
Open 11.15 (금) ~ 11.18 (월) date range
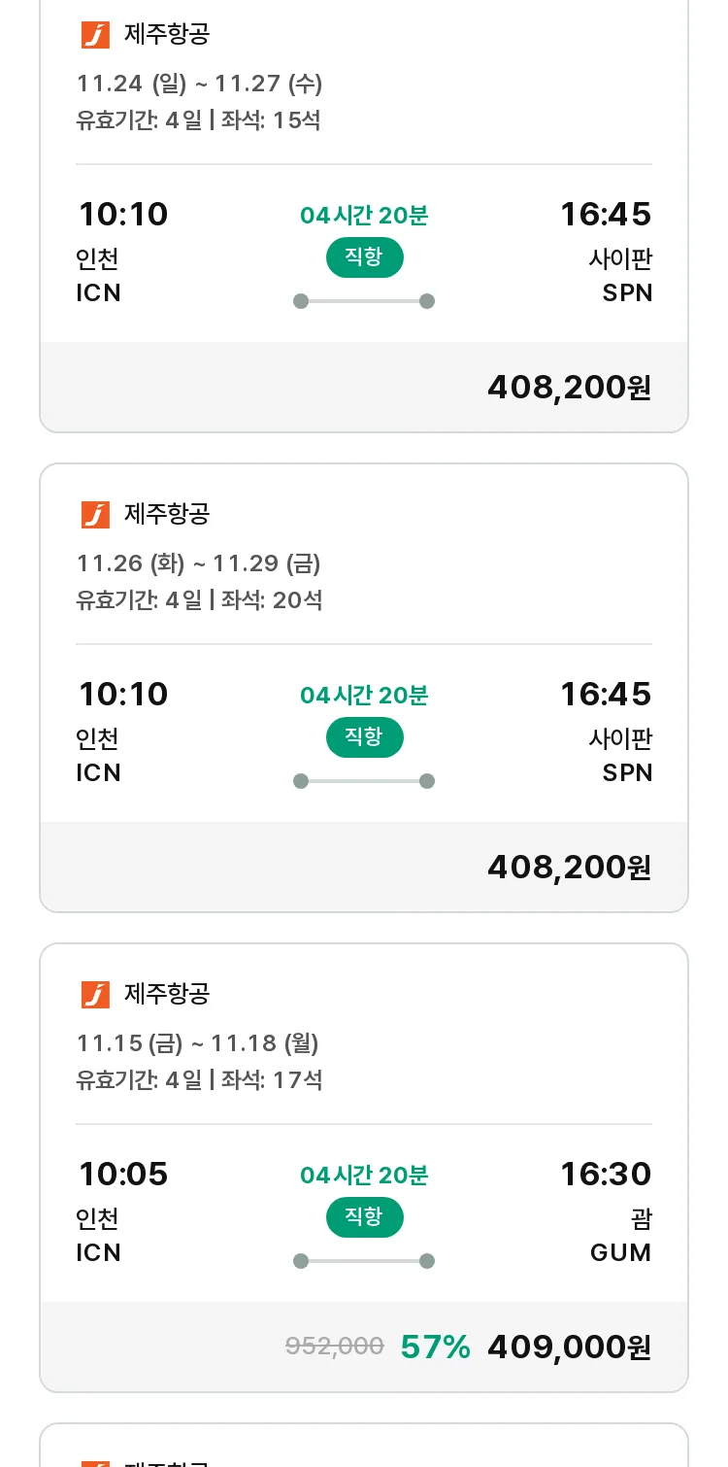tap(198, 1043)
